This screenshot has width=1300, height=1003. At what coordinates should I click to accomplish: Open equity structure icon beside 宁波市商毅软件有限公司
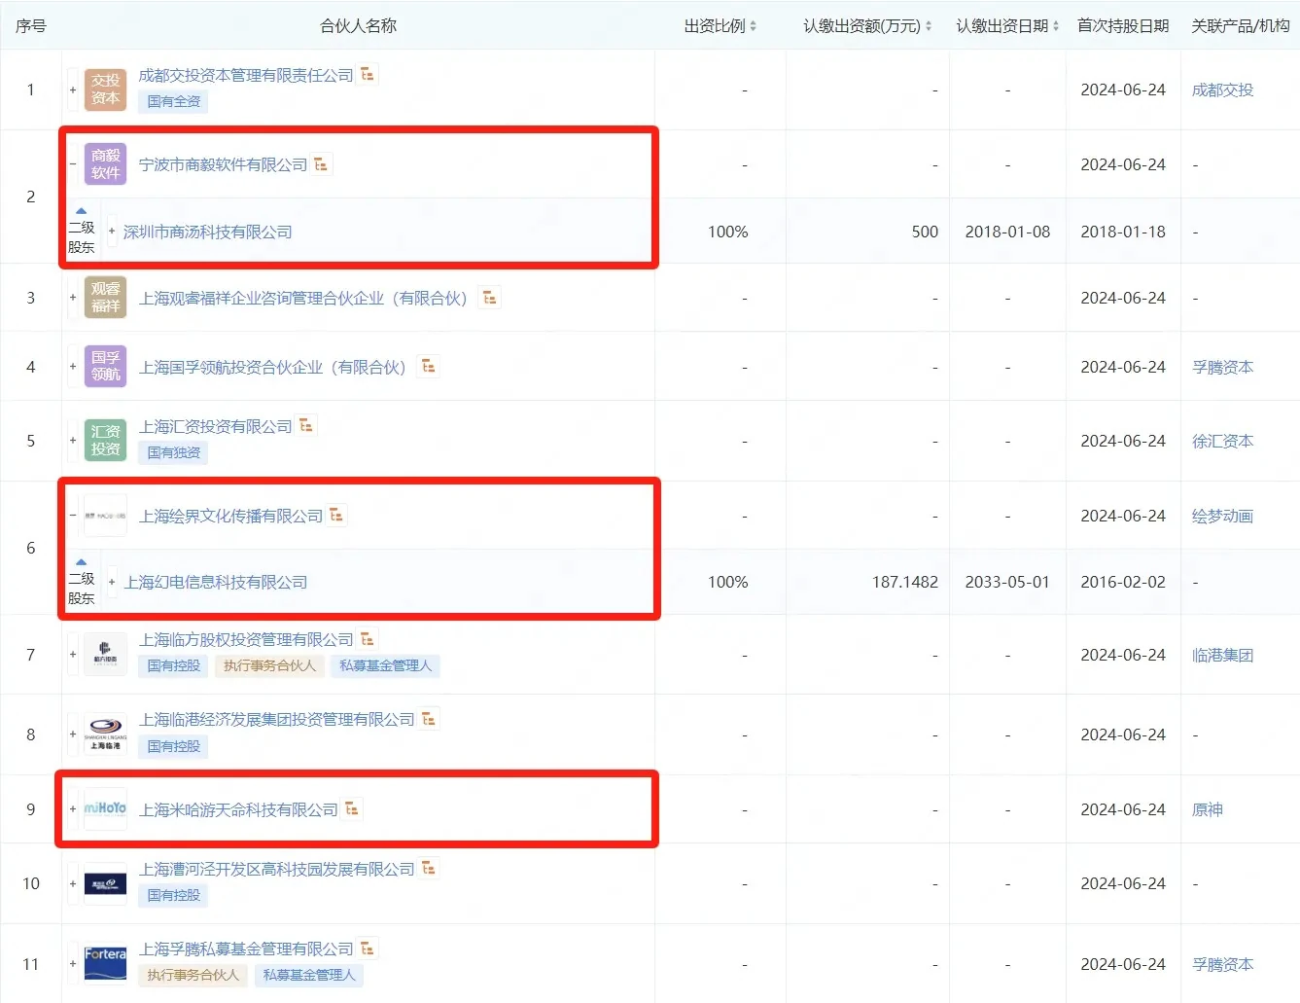pos(322,164)
